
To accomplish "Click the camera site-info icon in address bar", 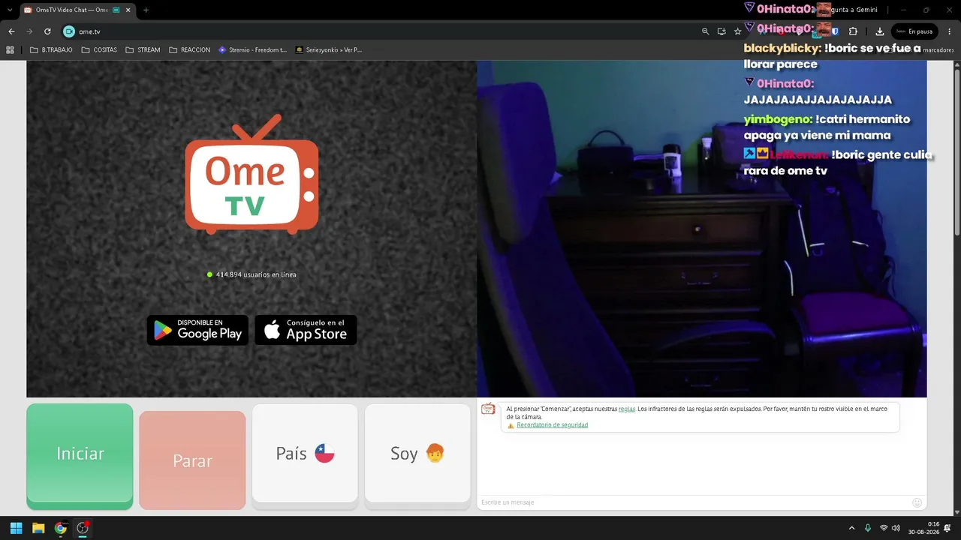I will click(x=69, y=31).
